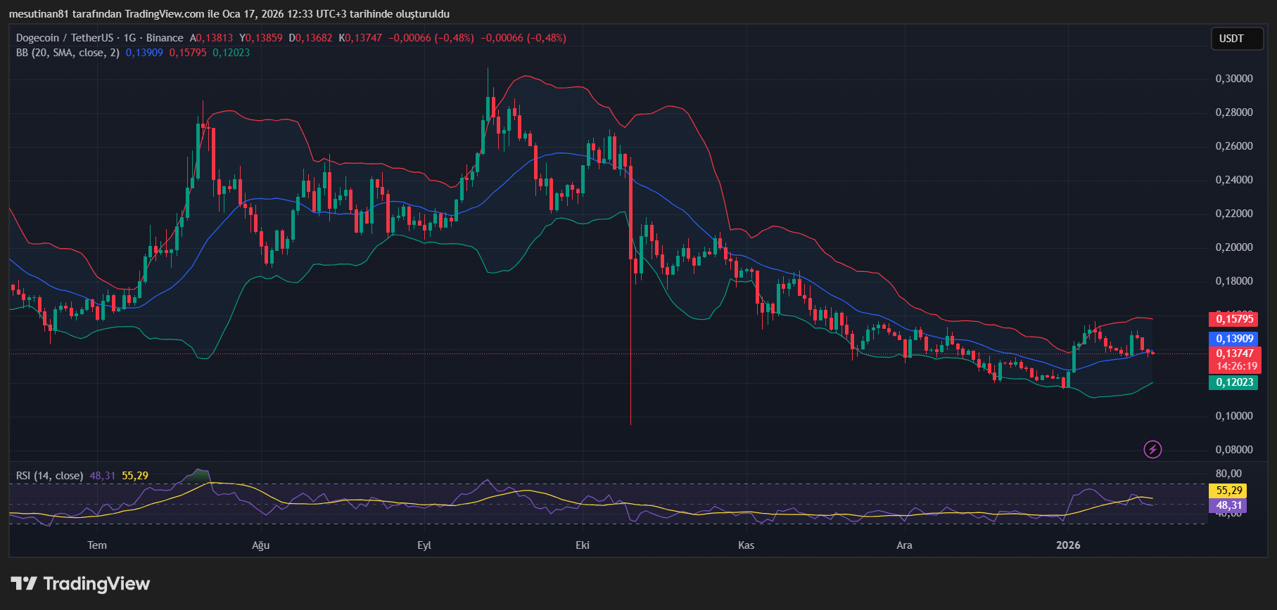Open the USDT currency selector
The image size is (1277, 610).
point(1231,39)
